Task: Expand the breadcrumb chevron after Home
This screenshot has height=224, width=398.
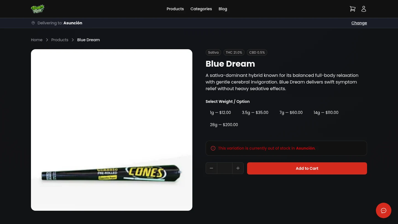Action: point(47,40)
